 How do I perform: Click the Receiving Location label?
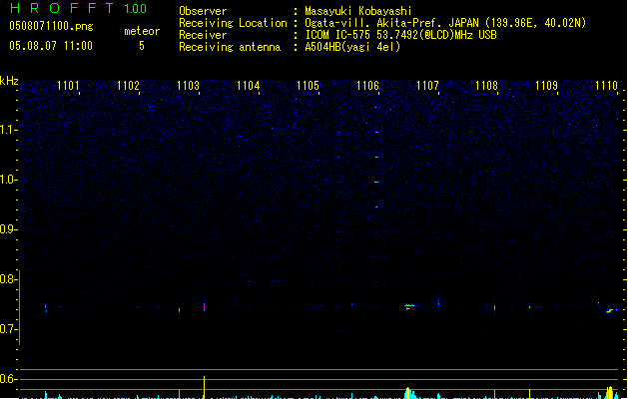233,23
